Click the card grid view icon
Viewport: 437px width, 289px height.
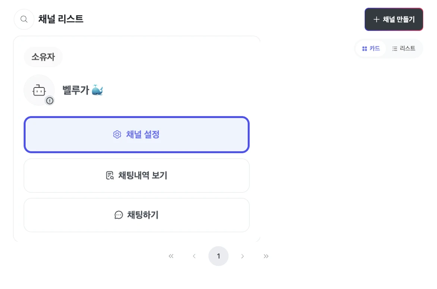pyautogui.click(x=365, y=49)
